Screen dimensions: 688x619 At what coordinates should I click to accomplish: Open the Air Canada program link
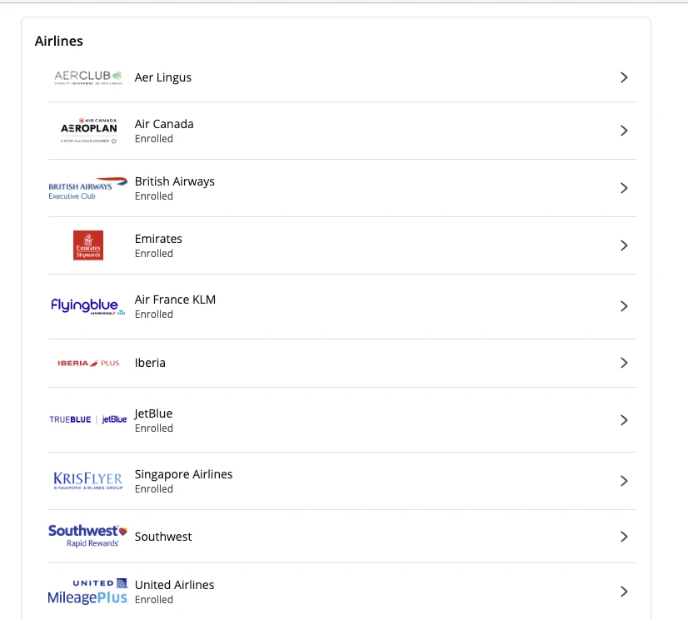click(163, 123)
